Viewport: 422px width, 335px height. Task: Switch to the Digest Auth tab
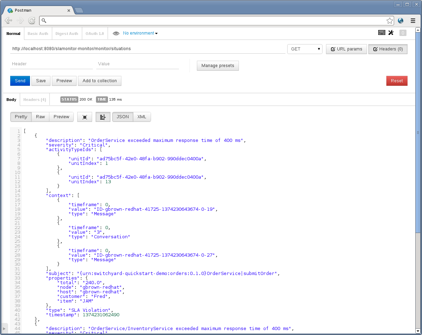point(67,34)
